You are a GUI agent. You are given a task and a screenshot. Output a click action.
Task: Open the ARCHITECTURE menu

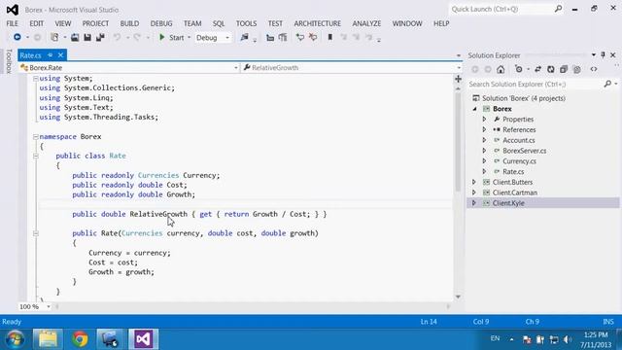[318, 23]
